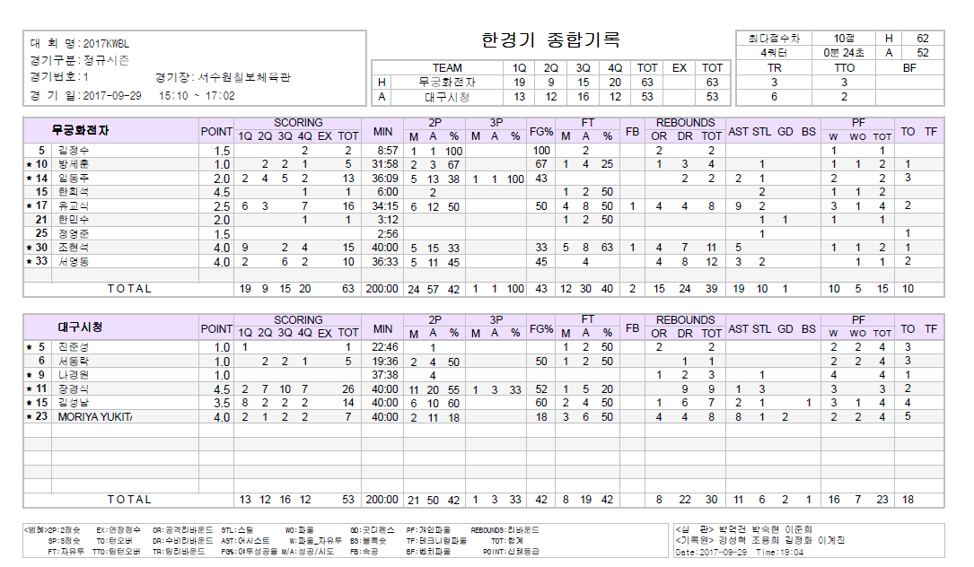Viewport: 974px width, 567px height.
Task: Click player name '장경식' in the 대구시청 table
Action: (74, 388)
